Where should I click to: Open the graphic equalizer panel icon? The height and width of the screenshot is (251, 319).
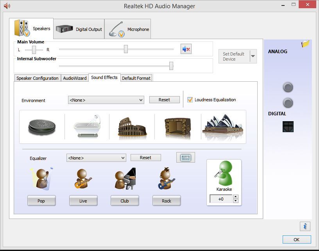[x=186, y=158]
